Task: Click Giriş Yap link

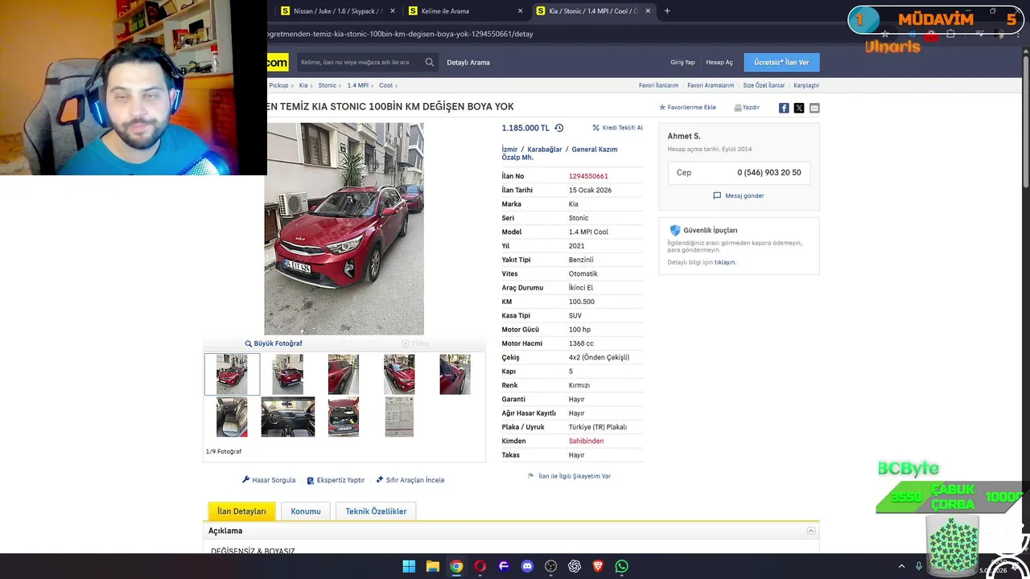Action: pyautogui.click(x=682, y=62)
